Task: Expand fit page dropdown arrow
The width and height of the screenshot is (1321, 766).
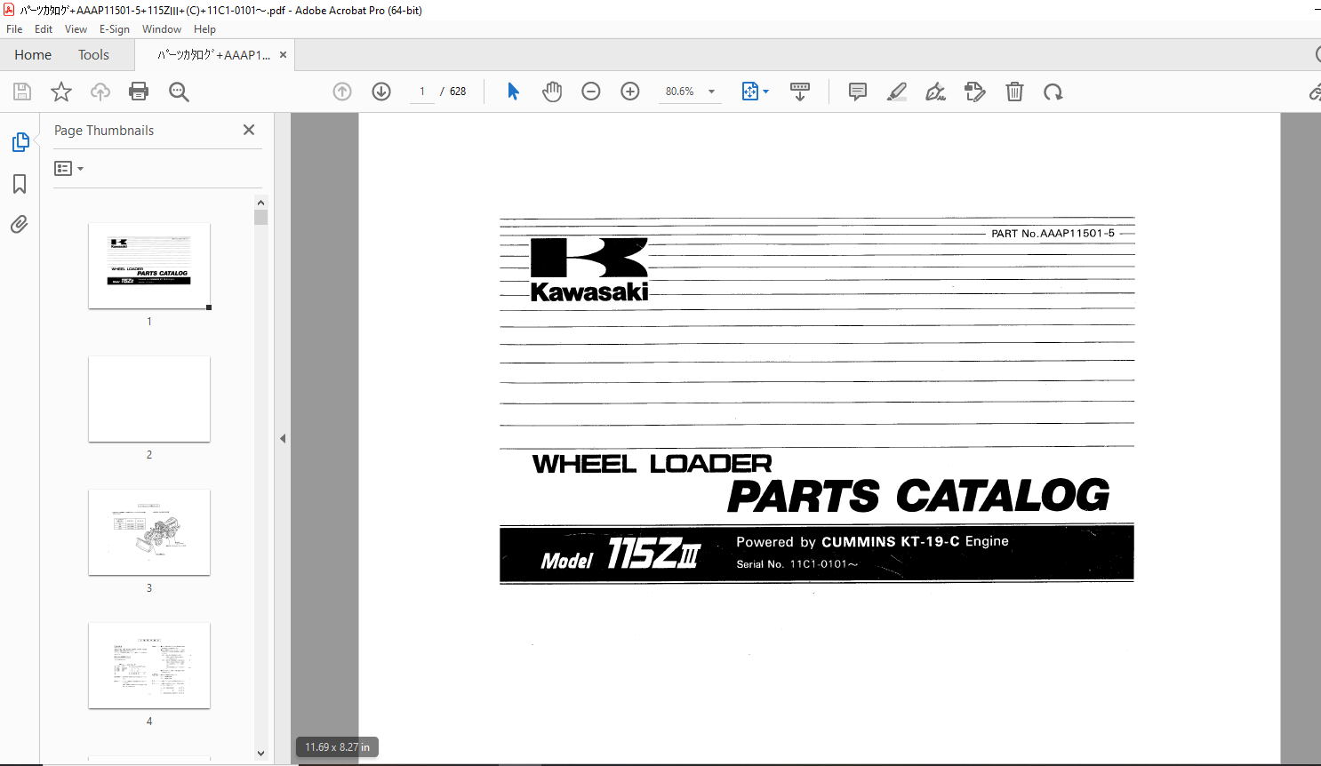Action: tap(766, 92)
